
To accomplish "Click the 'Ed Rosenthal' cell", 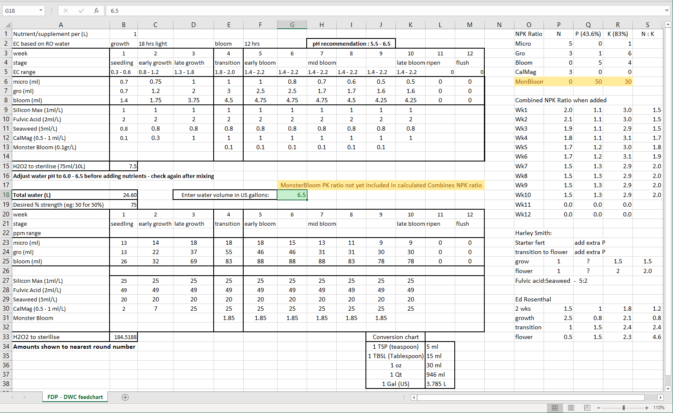I will click(x=533, y=299).
